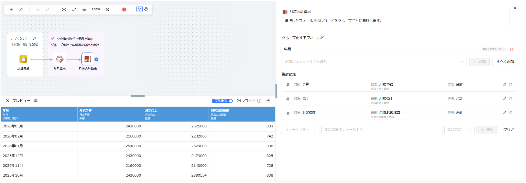
Task: Click the 月次お客様数 column header
Action: tap(242, 114)
